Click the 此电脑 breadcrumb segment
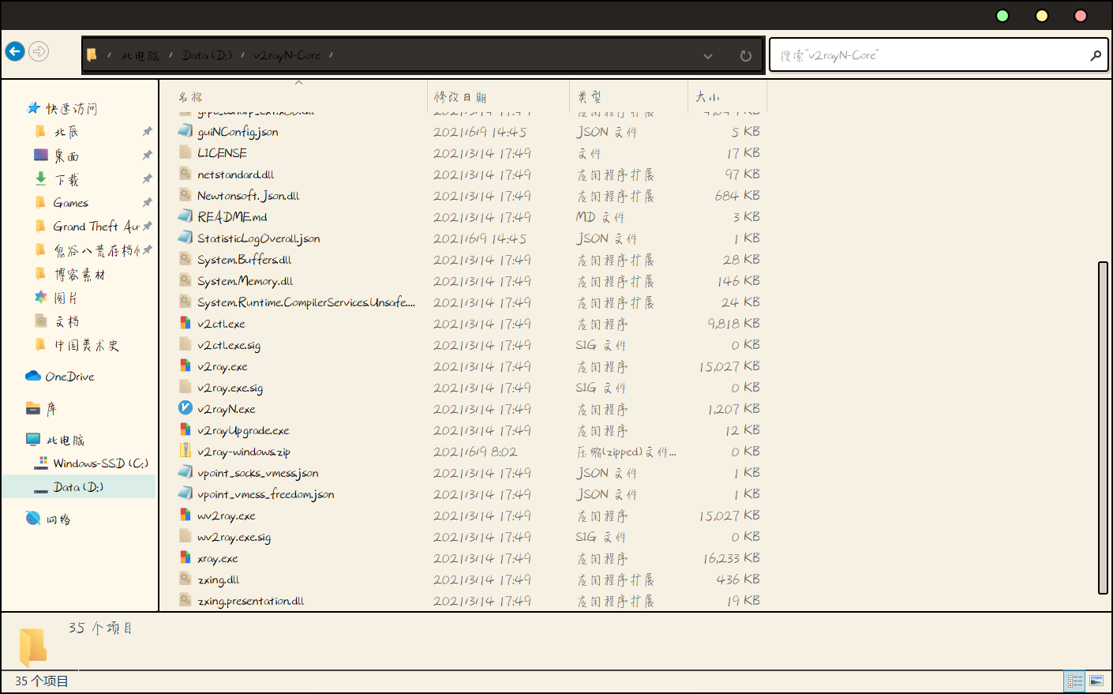1113x694 pixels. tap(140, 56)
